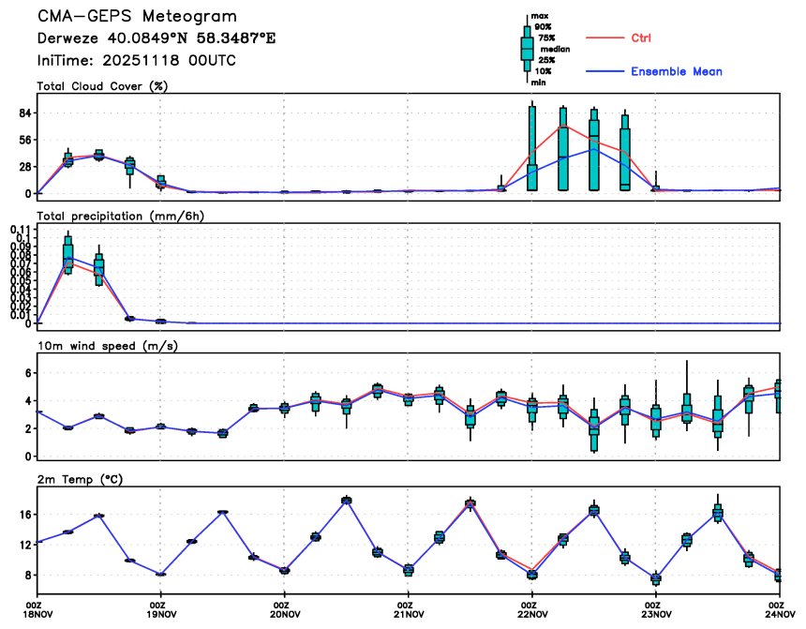Click the '2m Temp (°C)' panel title
The width and height of the screenshot is (806, 629).
click(80, 479)
